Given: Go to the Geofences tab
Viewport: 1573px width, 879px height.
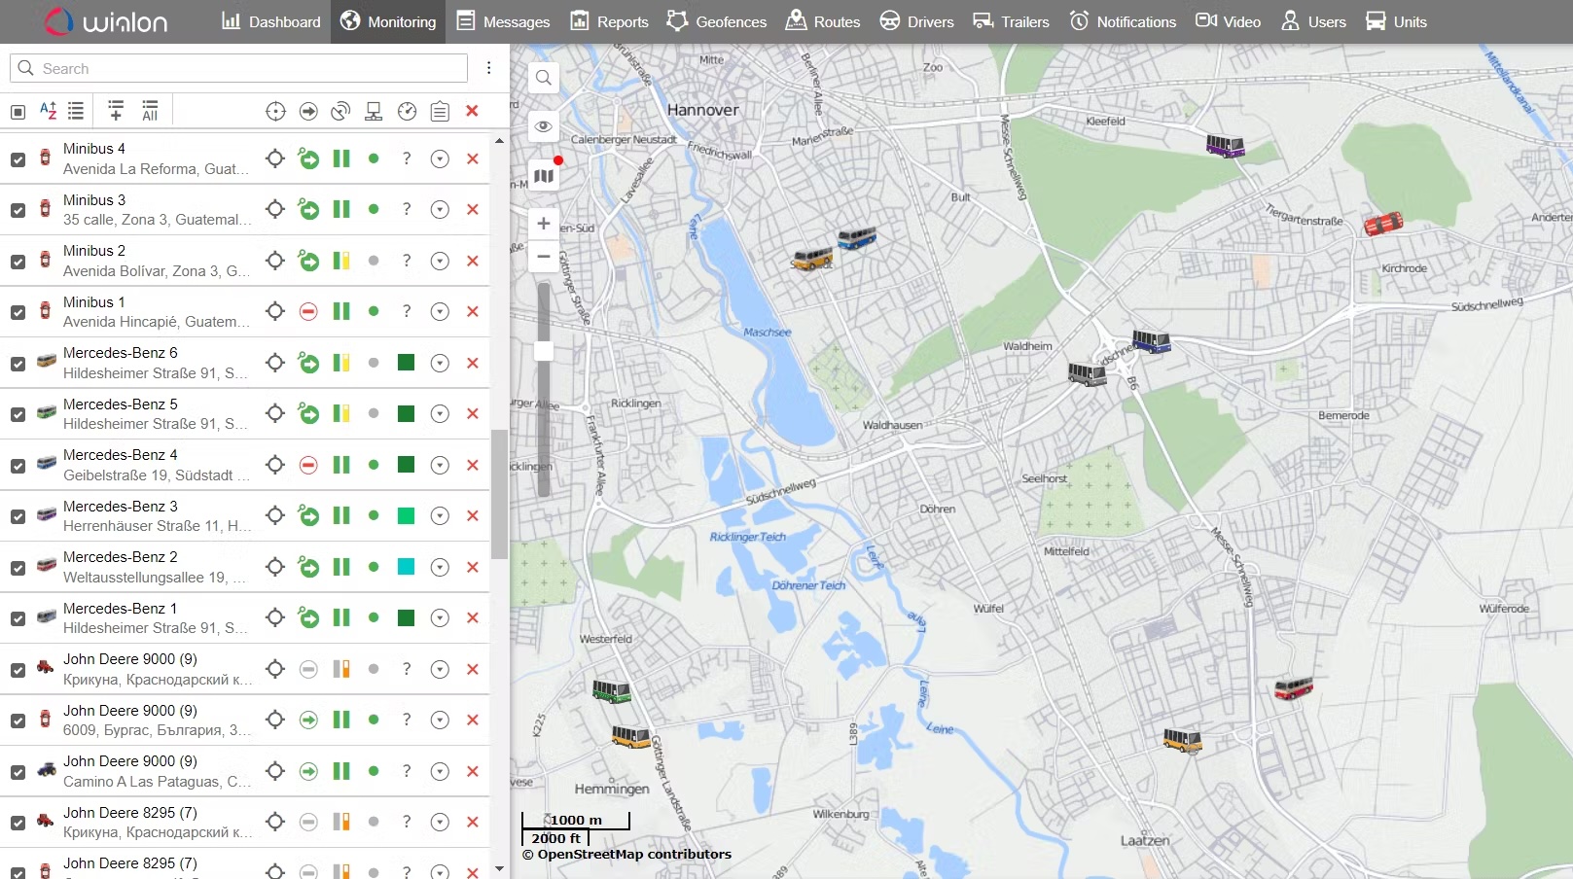Looking at the screenshot, I should [717, 21].
